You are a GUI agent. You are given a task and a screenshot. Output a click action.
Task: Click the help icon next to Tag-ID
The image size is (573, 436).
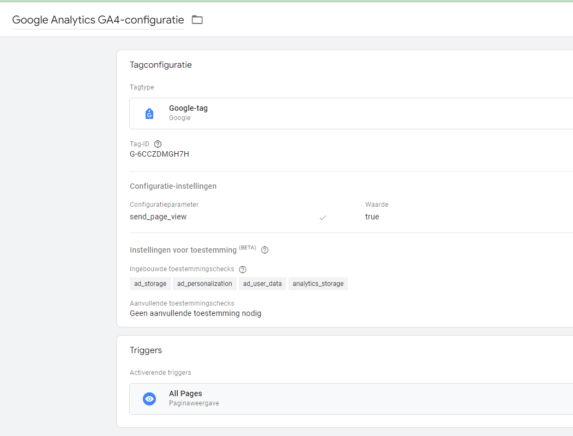coord(158,144)
